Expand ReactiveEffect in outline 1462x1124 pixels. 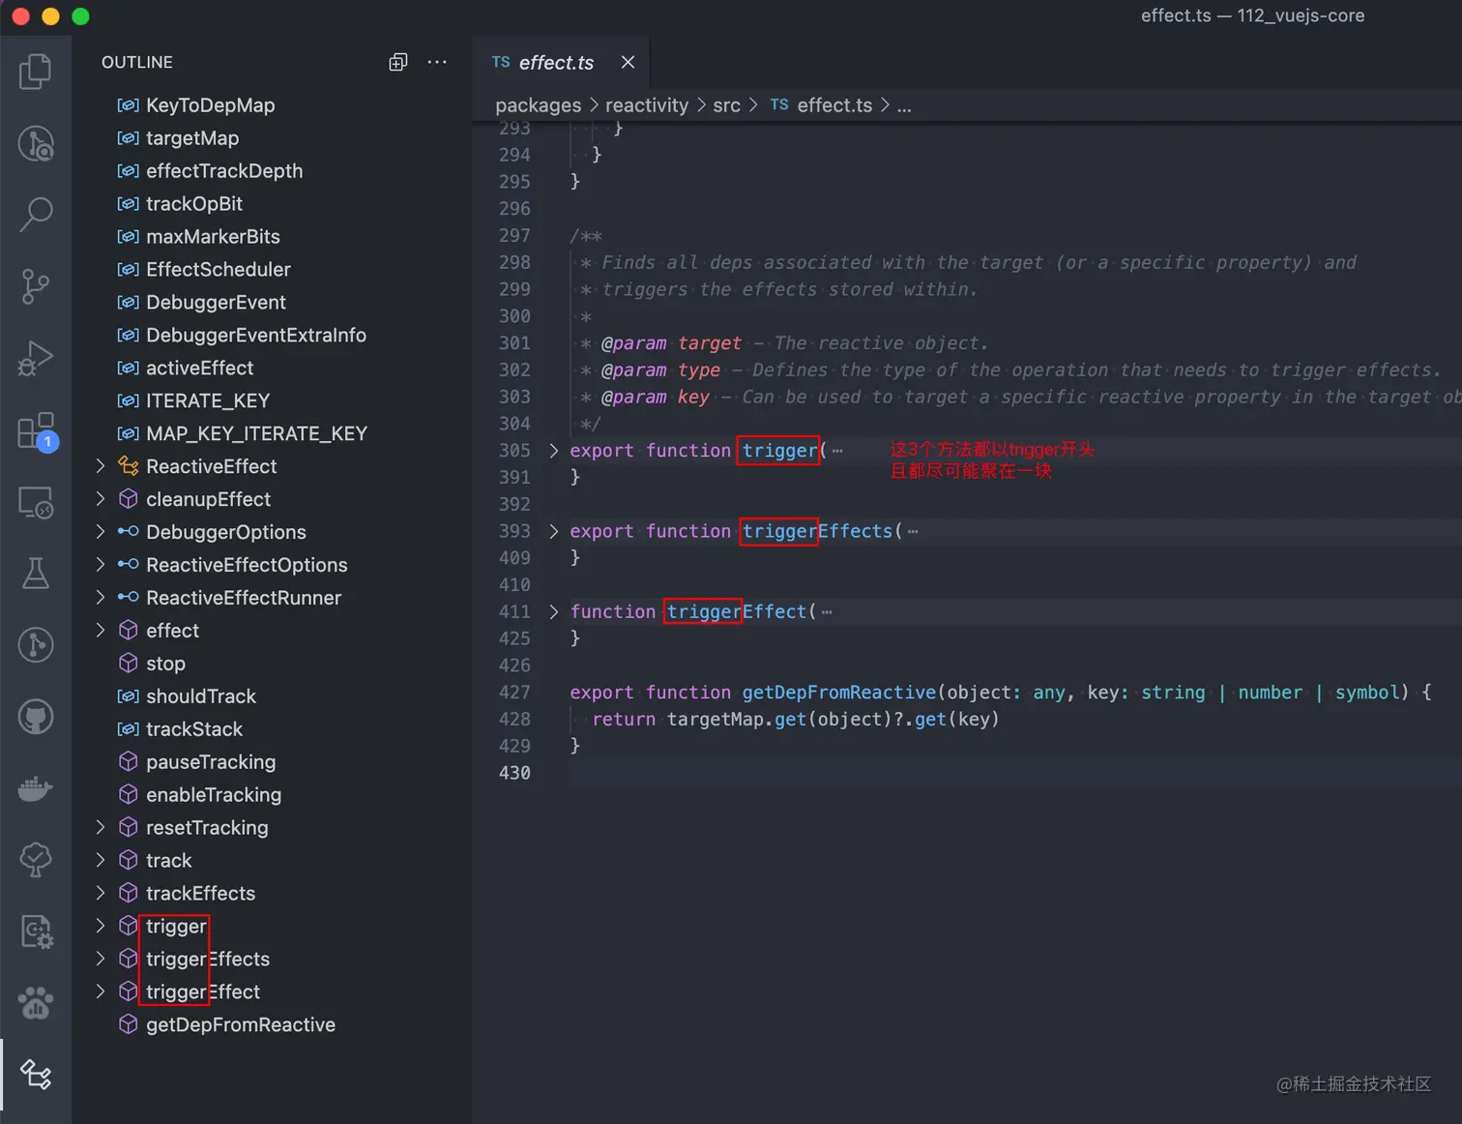pos(101,466)
